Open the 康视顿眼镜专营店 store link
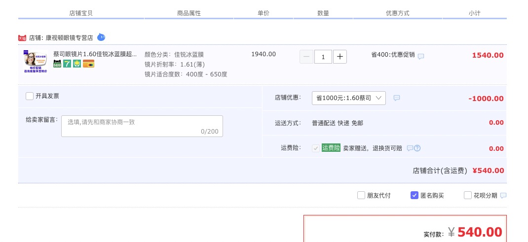This screenshot has width=528, height=242. pos(70,37)
